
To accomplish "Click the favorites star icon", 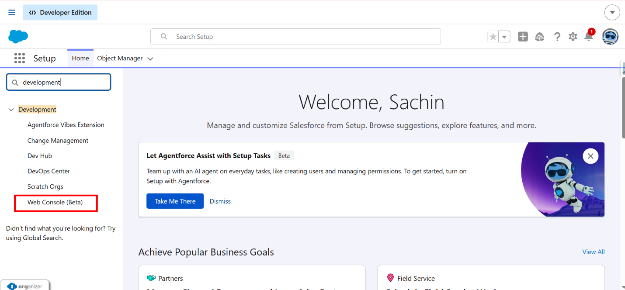I will pyautogui.click(x=493, y=37).
